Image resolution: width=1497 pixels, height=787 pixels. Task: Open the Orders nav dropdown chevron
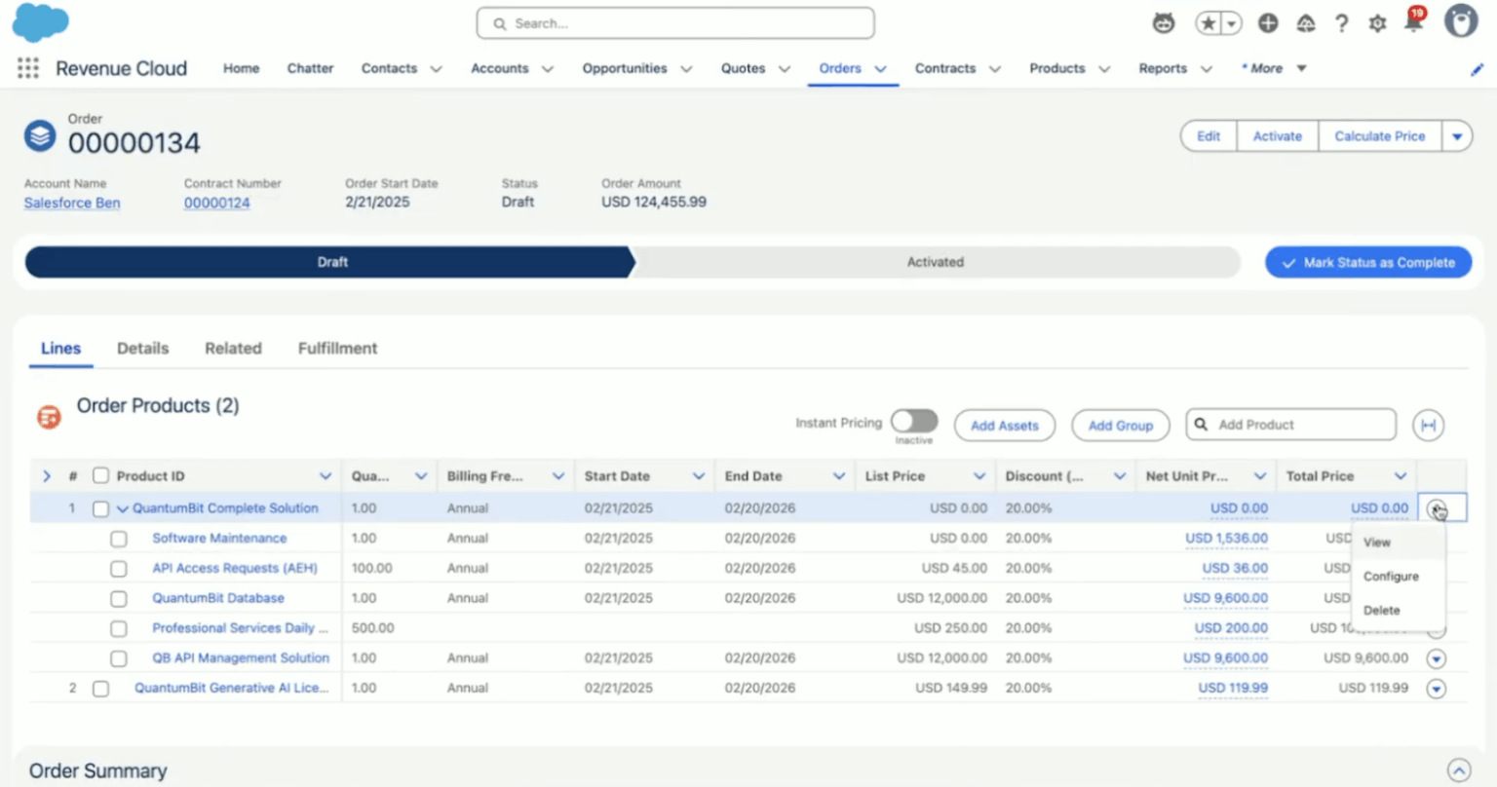click(880, 69)
